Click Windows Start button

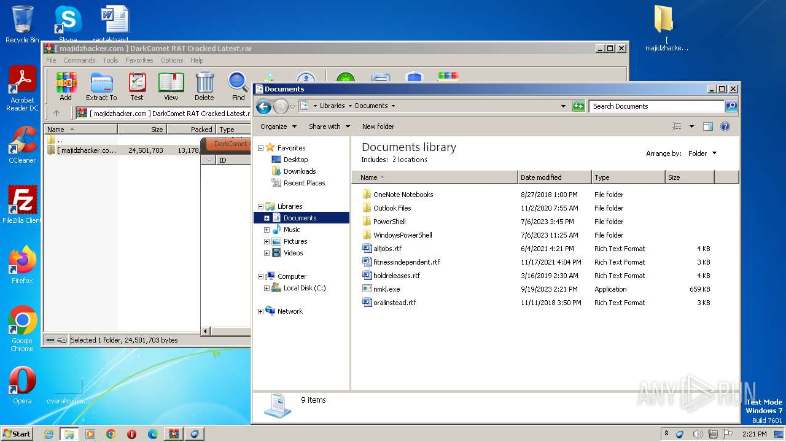tap(17, 433)
